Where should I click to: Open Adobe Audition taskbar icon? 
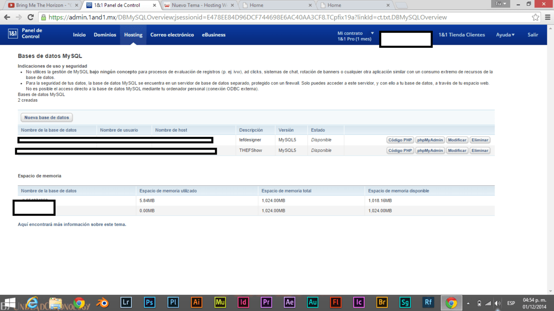click(x=312, y=302)
